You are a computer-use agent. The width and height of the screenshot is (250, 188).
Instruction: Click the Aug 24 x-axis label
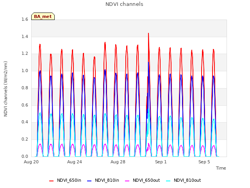pyautogui.click(x=75, y=162)
